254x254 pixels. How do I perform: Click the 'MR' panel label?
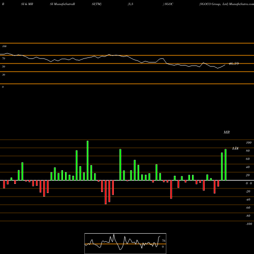(227, 132)
